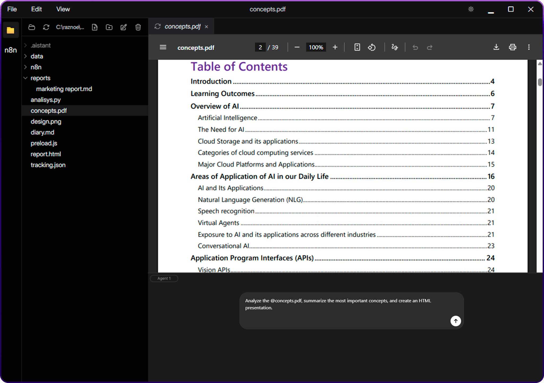Refresh the file explorer tree
This screenshot has width=544, height=383.
[46, 27]
